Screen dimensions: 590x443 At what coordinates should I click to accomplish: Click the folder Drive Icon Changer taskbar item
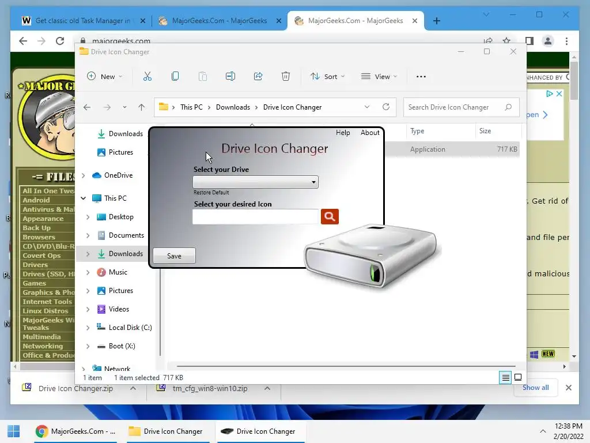click(x=166, y=431)
